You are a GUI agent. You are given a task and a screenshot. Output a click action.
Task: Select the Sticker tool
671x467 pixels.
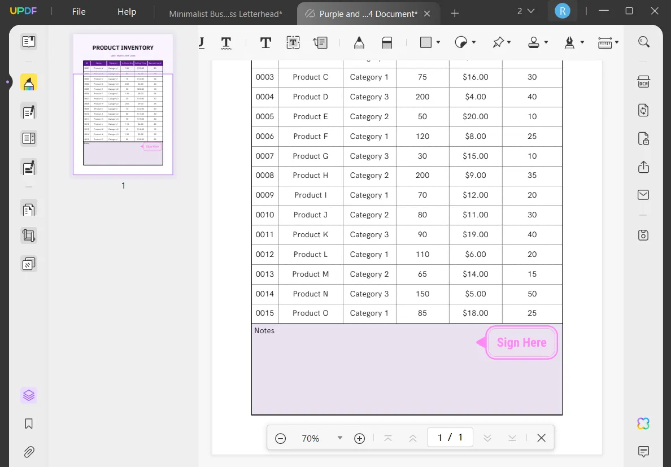tap(461, 42)
